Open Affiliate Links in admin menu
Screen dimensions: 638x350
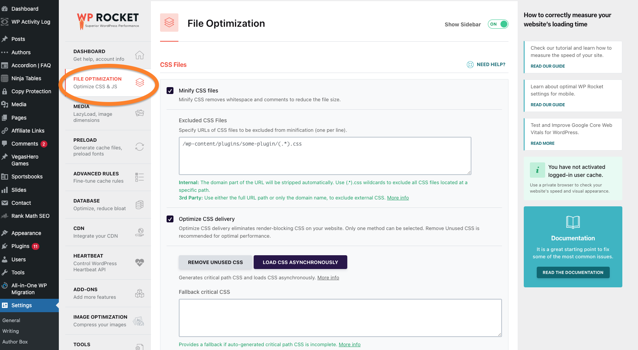29,131
